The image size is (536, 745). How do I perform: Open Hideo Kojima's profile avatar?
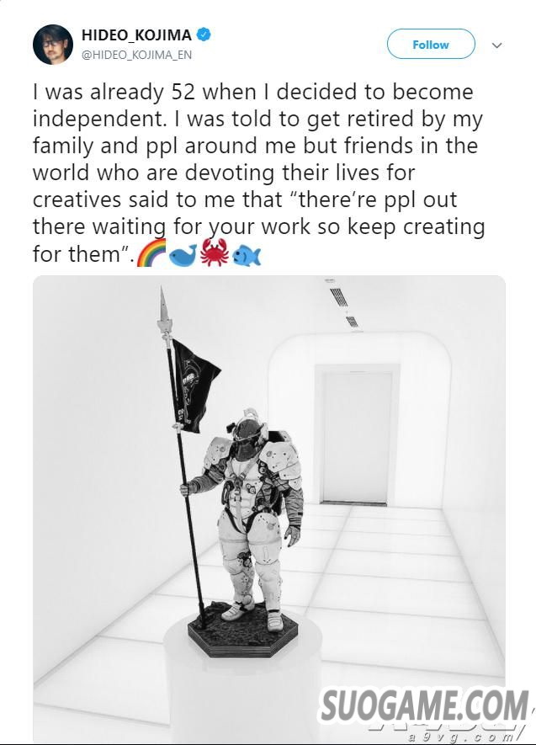click(x=53, y=44)
